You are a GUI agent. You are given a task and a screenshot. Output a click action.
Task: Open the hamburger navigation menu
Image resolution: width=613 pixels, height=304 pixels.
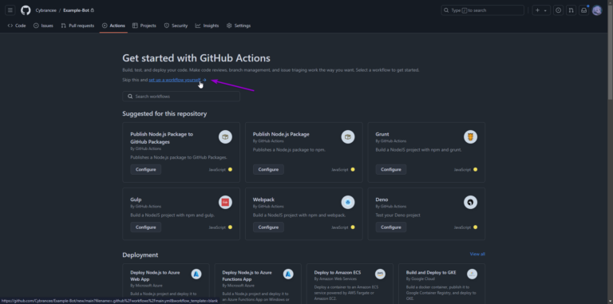pos(10,10)
